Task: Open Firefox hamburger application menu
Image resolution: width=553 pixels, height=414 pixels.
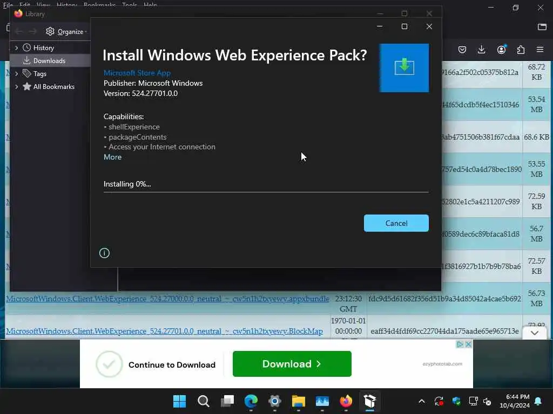Action: (540, 50)
